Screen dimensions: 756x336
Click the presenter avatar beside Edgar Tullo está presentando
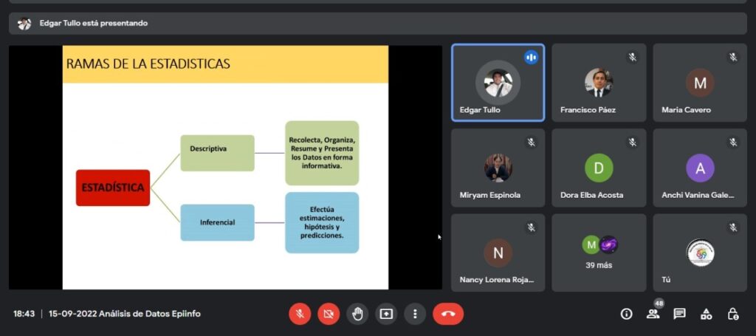pos(24,24)
